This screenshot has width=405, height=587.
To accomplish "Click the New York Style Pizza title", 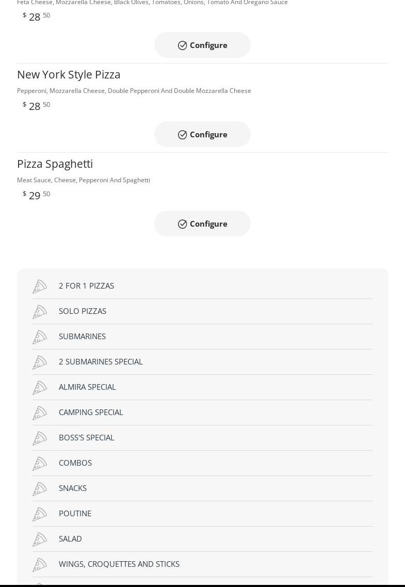I will click(69, 74).
